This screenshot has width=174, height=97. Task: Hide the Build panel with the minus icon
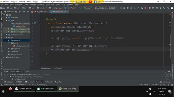[x=169, y=72]
